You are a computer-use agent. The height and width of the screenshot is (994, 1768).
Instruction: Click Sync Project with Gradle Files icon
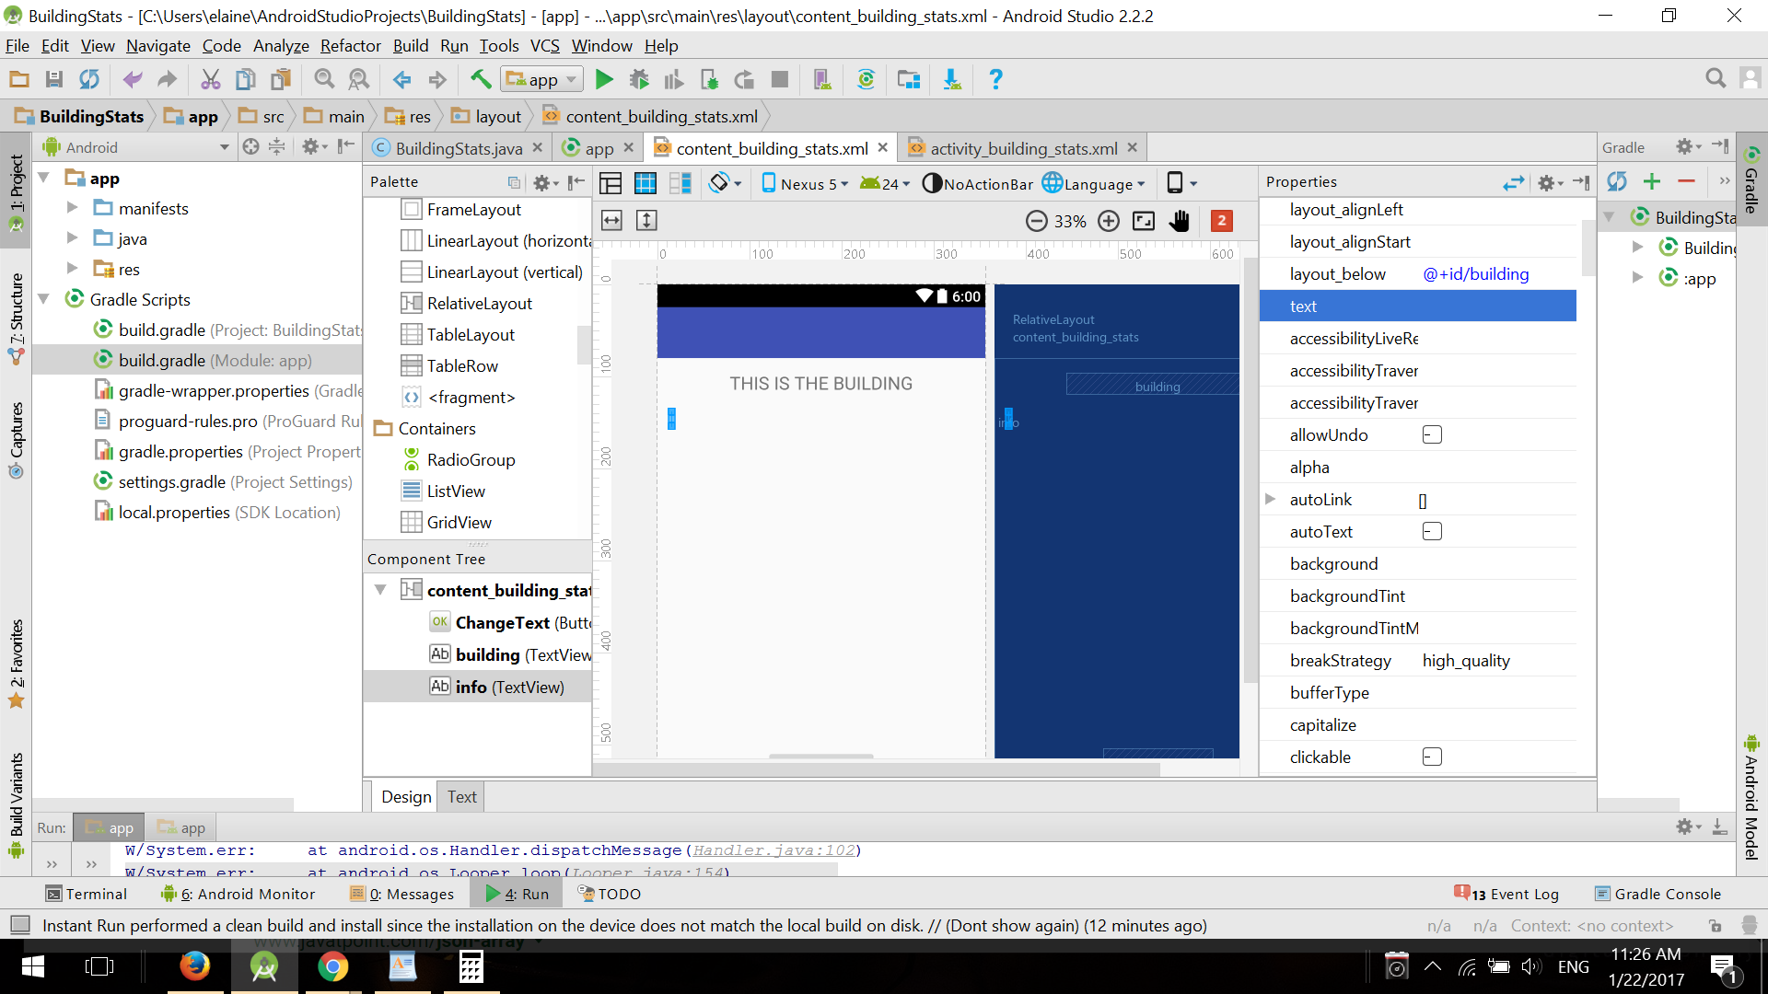(866, 80)
